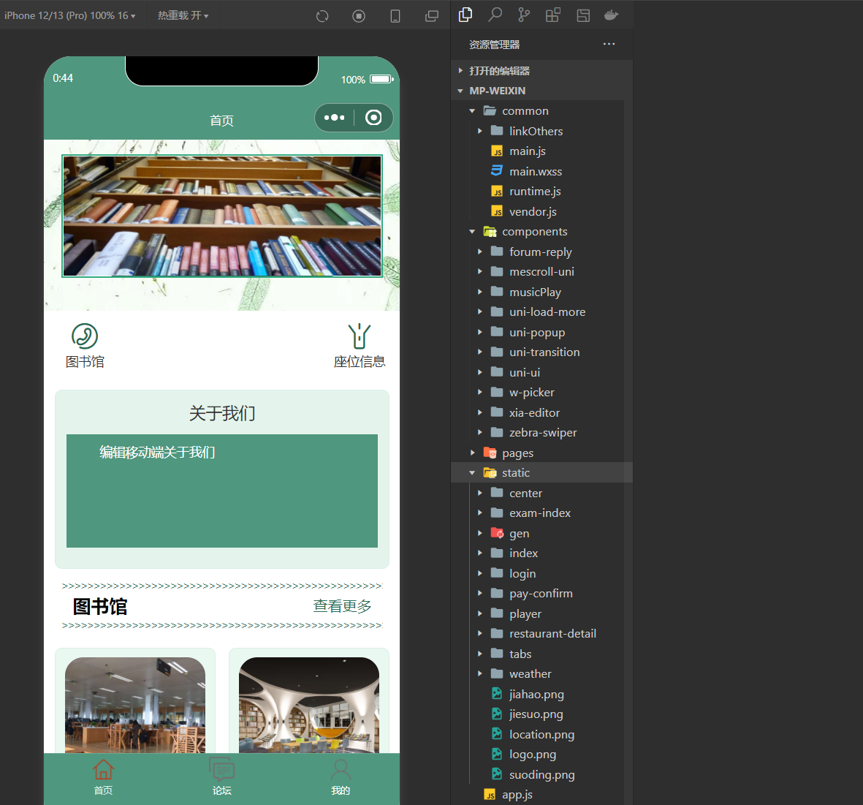863x805 pixels.
Task: Switch to the 论坛 tab
Action: [221, 777]
